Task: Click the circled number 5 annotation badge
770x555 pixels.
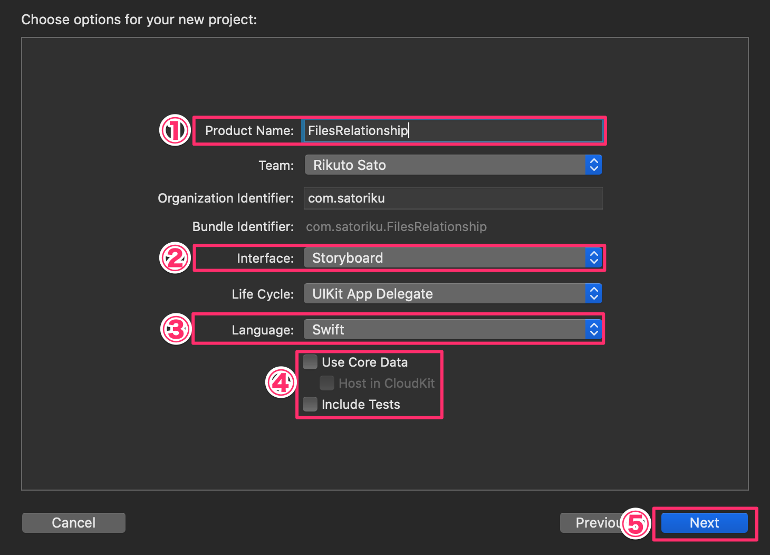Action: 636,523
